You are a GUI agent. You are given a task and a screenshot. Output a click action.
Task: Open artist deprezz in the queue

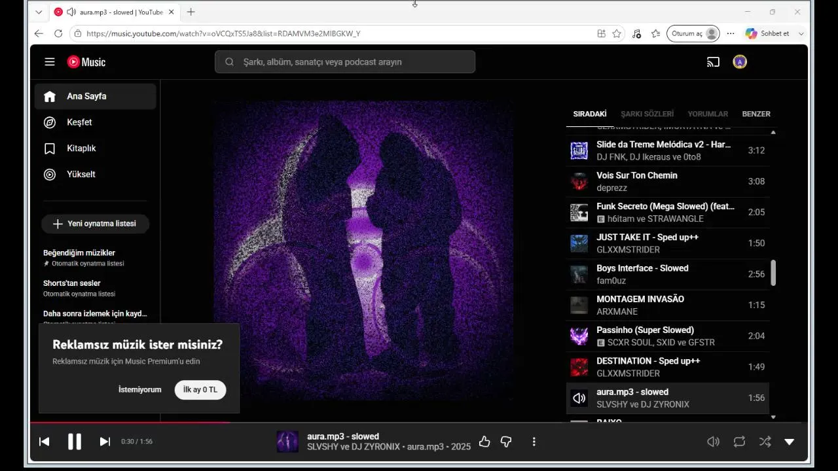click(611, 188)
